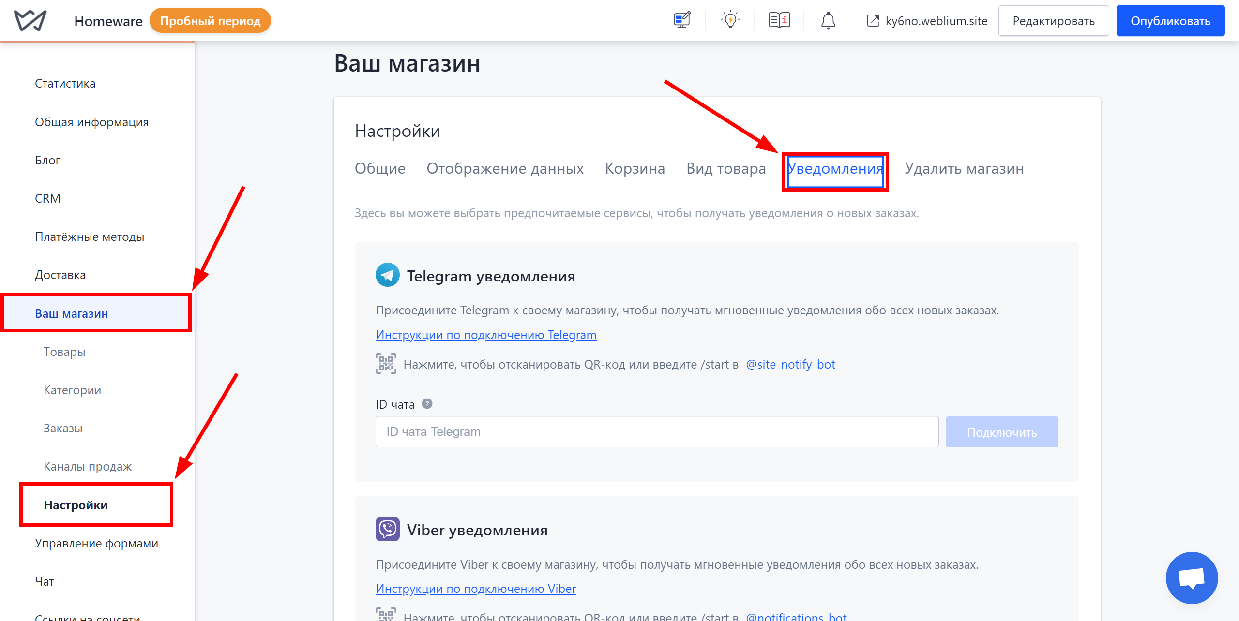Click the Telegram QR-code scan icon
1239x621 pixels.
[x=386, y=364]
